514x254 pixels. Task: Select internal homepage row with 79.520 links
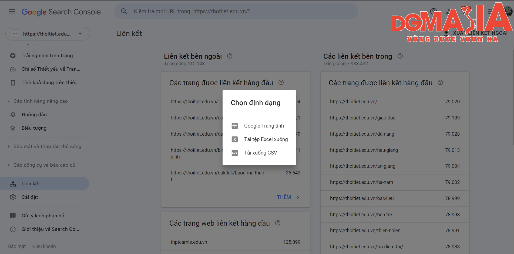pyautogui.click(x=395, y=102)
